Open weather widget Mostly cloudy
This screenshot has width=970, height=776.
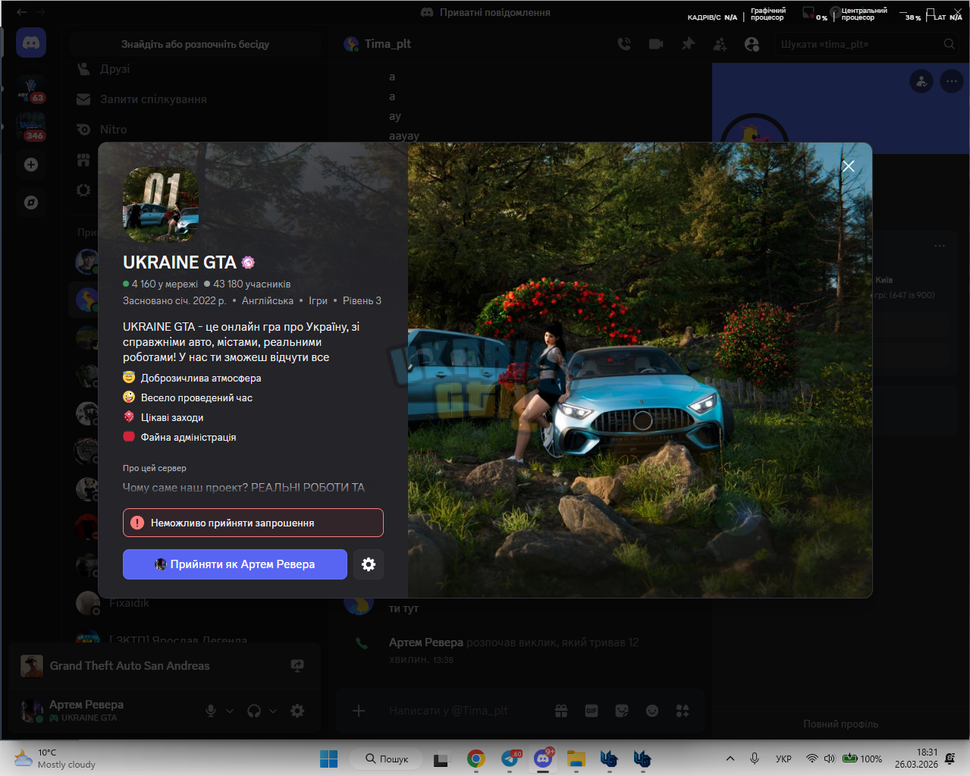(x=55, y=759)
